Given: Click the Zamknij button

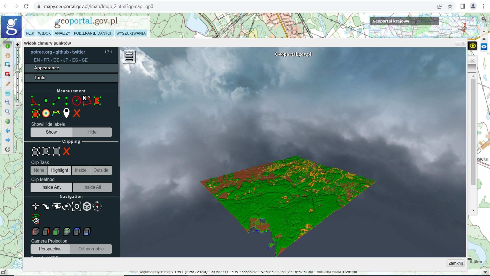Looking at the screenshot, I should pyautogui.click(x=455, y=263).
